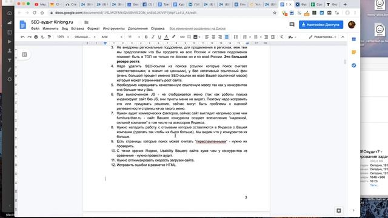Bookmark this page with the star

(x=275, y=13)
